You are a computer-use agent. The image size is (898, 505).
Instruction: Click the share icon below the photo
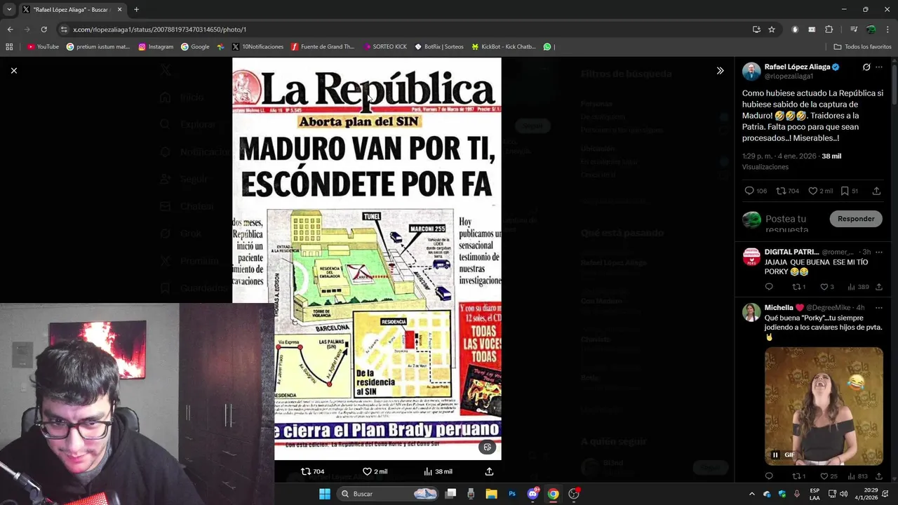coord(489,471)
